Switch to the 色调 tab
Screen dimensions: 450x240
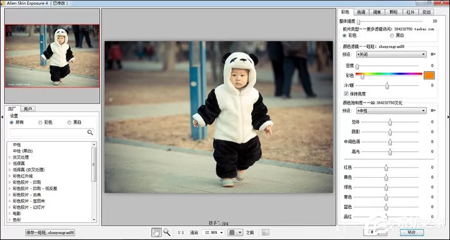361,12
